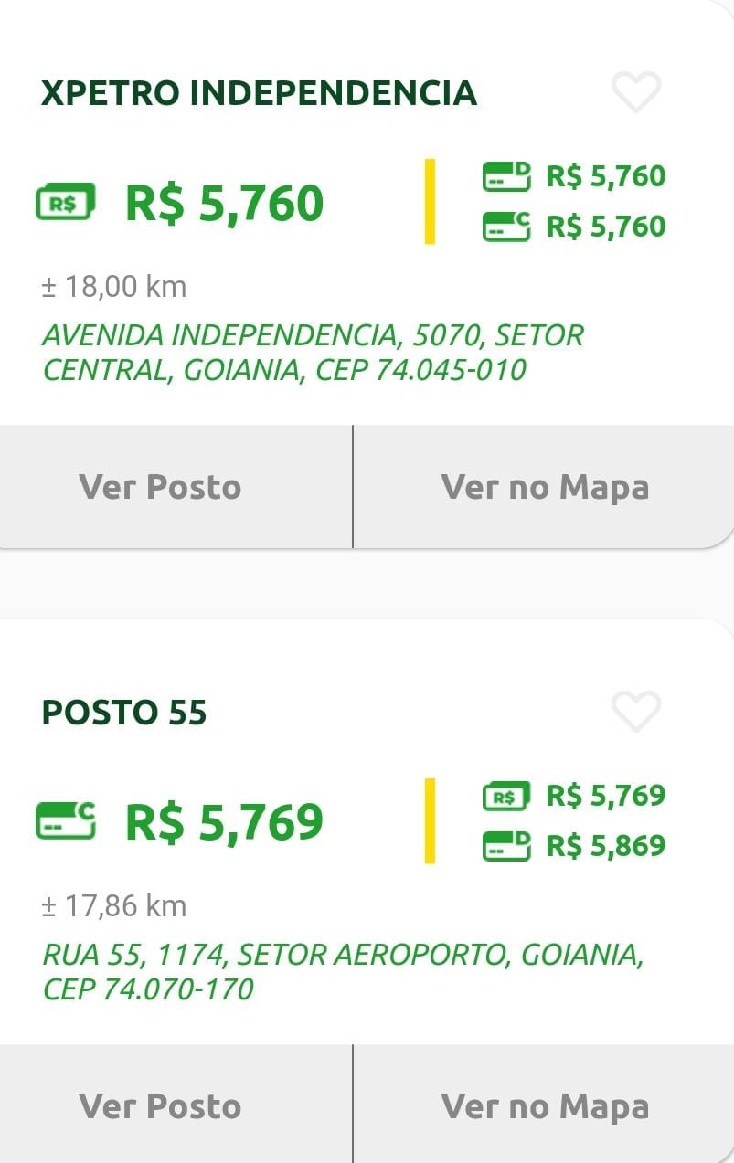Favorite POSTO 55 with heart icon
This screenshot has width=734, height=1163.
(x=635, y=712)
